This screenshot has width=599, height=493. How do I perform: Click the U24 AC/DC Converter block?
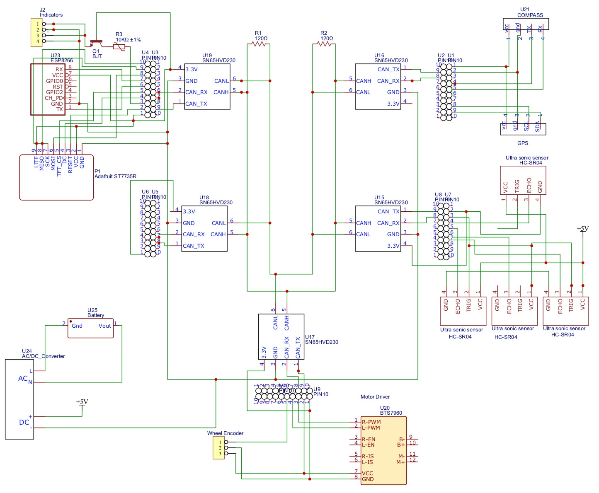pos(19,399)
